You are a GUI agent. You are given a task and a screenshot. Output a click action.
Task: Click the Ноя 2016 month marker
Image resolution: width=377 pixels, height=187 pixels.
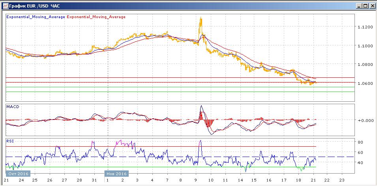[116, 174]
